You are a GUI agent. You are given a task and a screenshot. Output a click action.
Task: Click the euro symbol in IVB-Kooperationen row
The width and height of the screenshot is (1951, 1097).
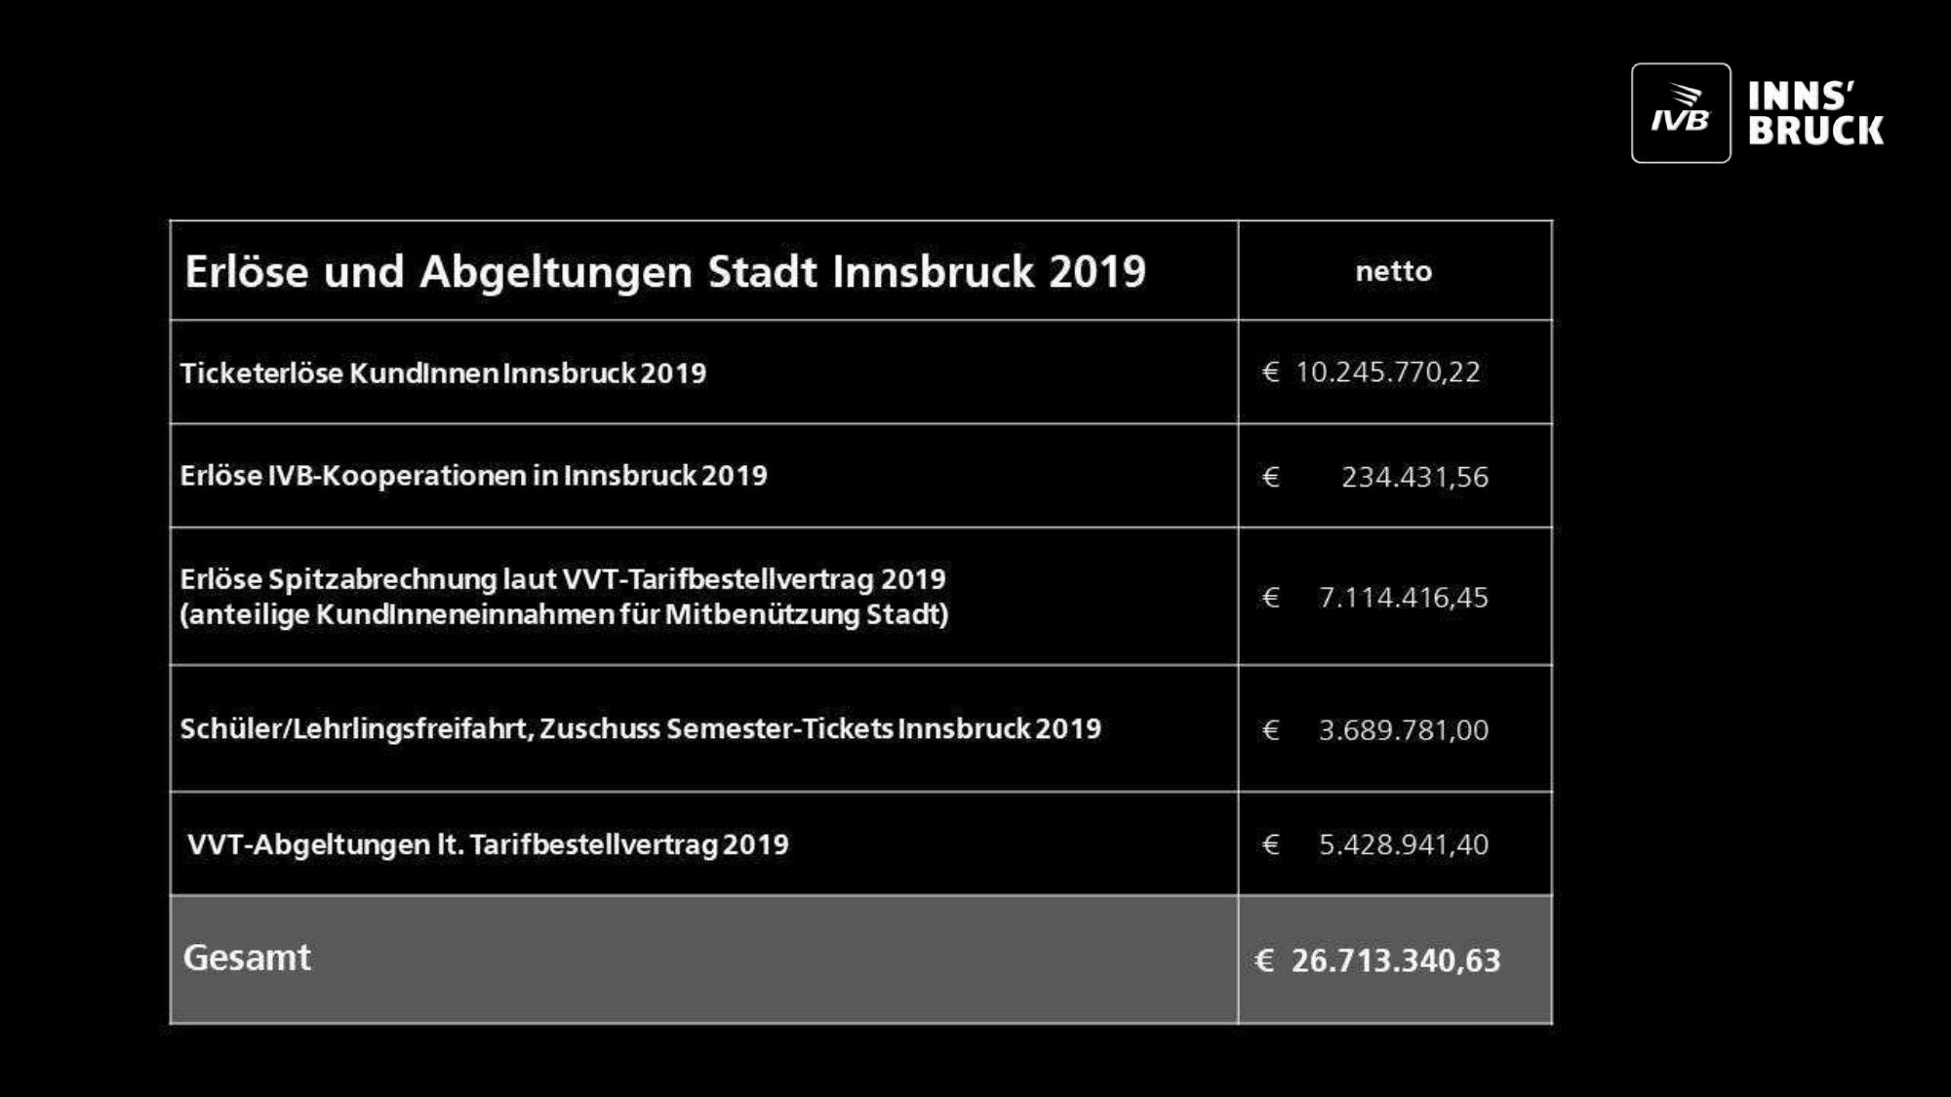pyautogui.click(x=1270, y=477)
